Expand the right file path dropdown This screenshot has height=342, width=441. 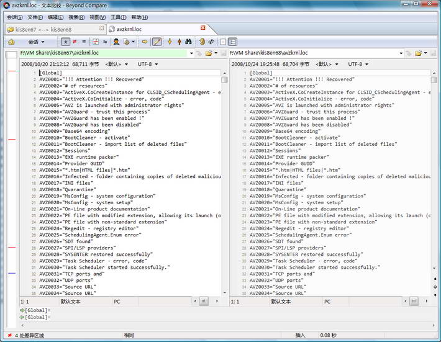point(402,53)
